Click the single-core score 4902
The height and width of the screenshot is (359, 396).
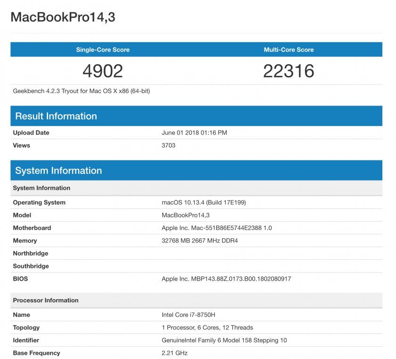[103, 71]
